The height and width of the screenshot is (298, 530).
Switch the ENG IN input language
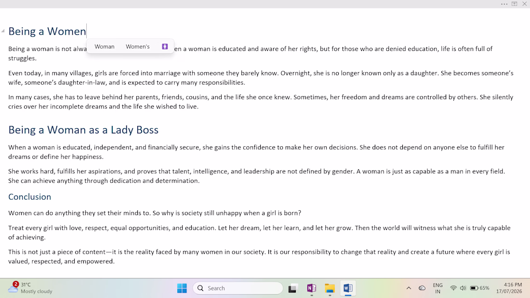[x=437, y=288]
